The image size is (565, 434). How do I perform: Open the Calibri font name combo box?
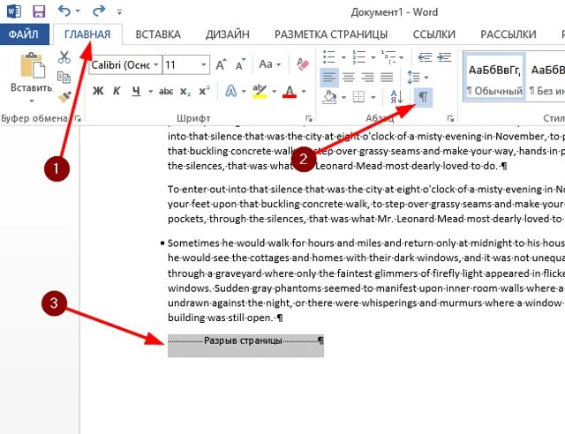(124, 64)
